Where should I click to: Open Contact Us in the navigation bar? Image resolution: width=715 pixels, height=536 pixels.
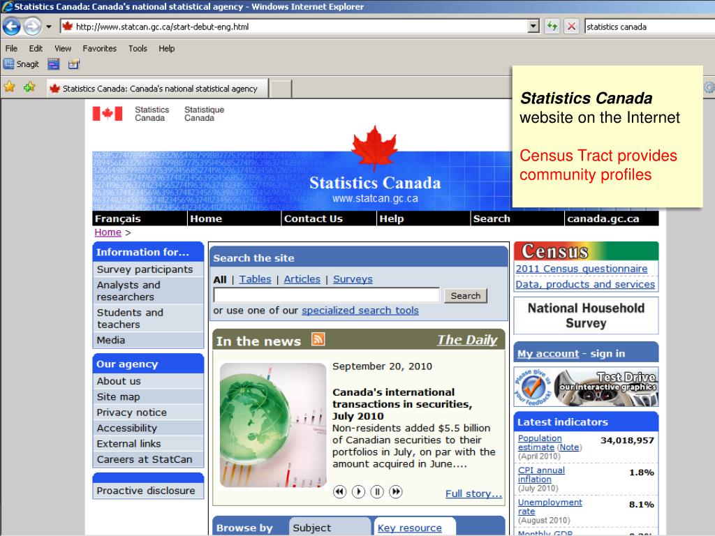(314, 218)
